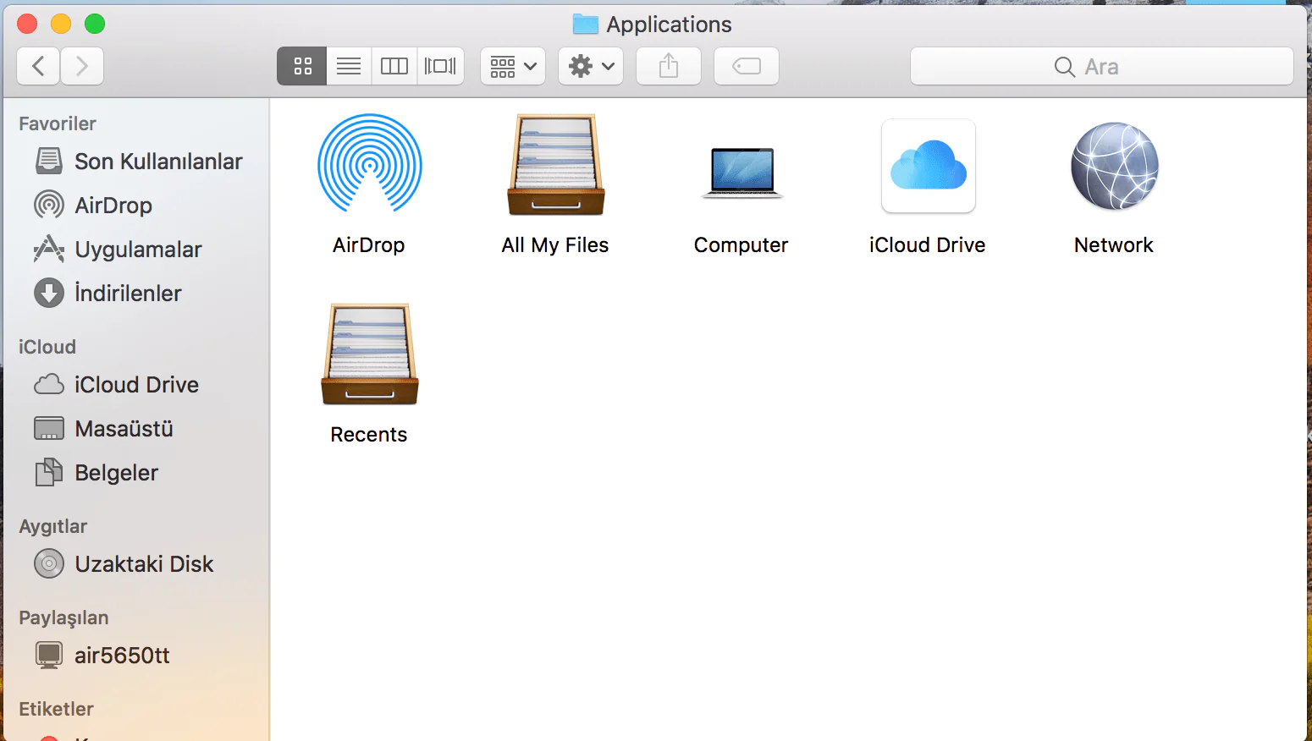Click the Share toolbar icon
Screen dimensions: 1312x741
[x=669, y=66]
